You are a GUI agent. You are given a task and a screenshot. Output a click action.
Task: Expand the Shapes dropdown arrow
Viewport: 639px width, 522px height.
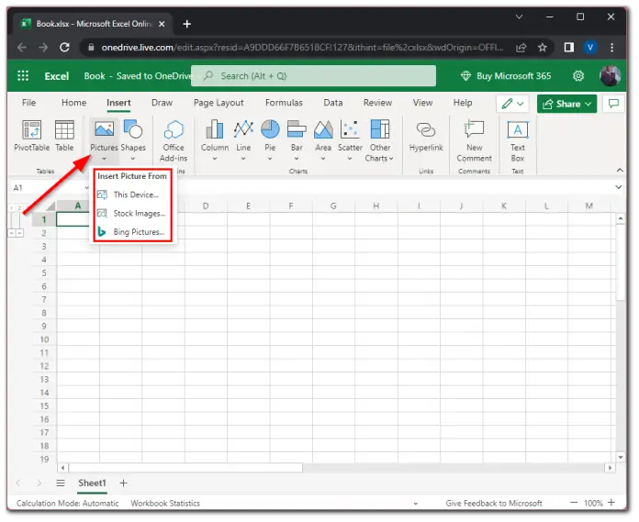pos(133,159)
